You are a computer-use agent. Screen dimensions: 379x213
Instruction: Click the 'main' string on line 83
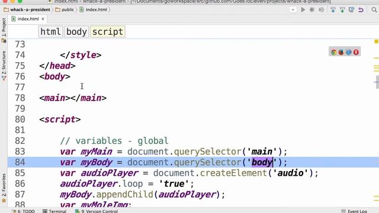pyautogui.click(x=262, y=151)
